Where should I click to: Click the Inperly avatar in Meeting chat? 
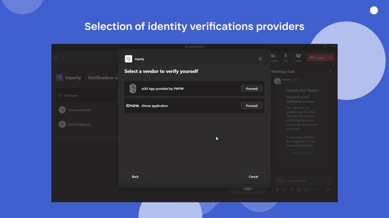click(277, 81)
